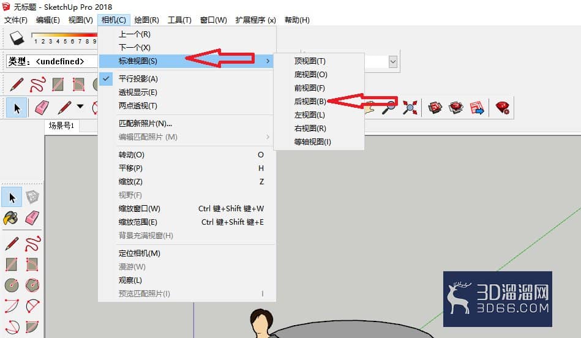Select the Arc tool in left toolset

coord(12,306)
